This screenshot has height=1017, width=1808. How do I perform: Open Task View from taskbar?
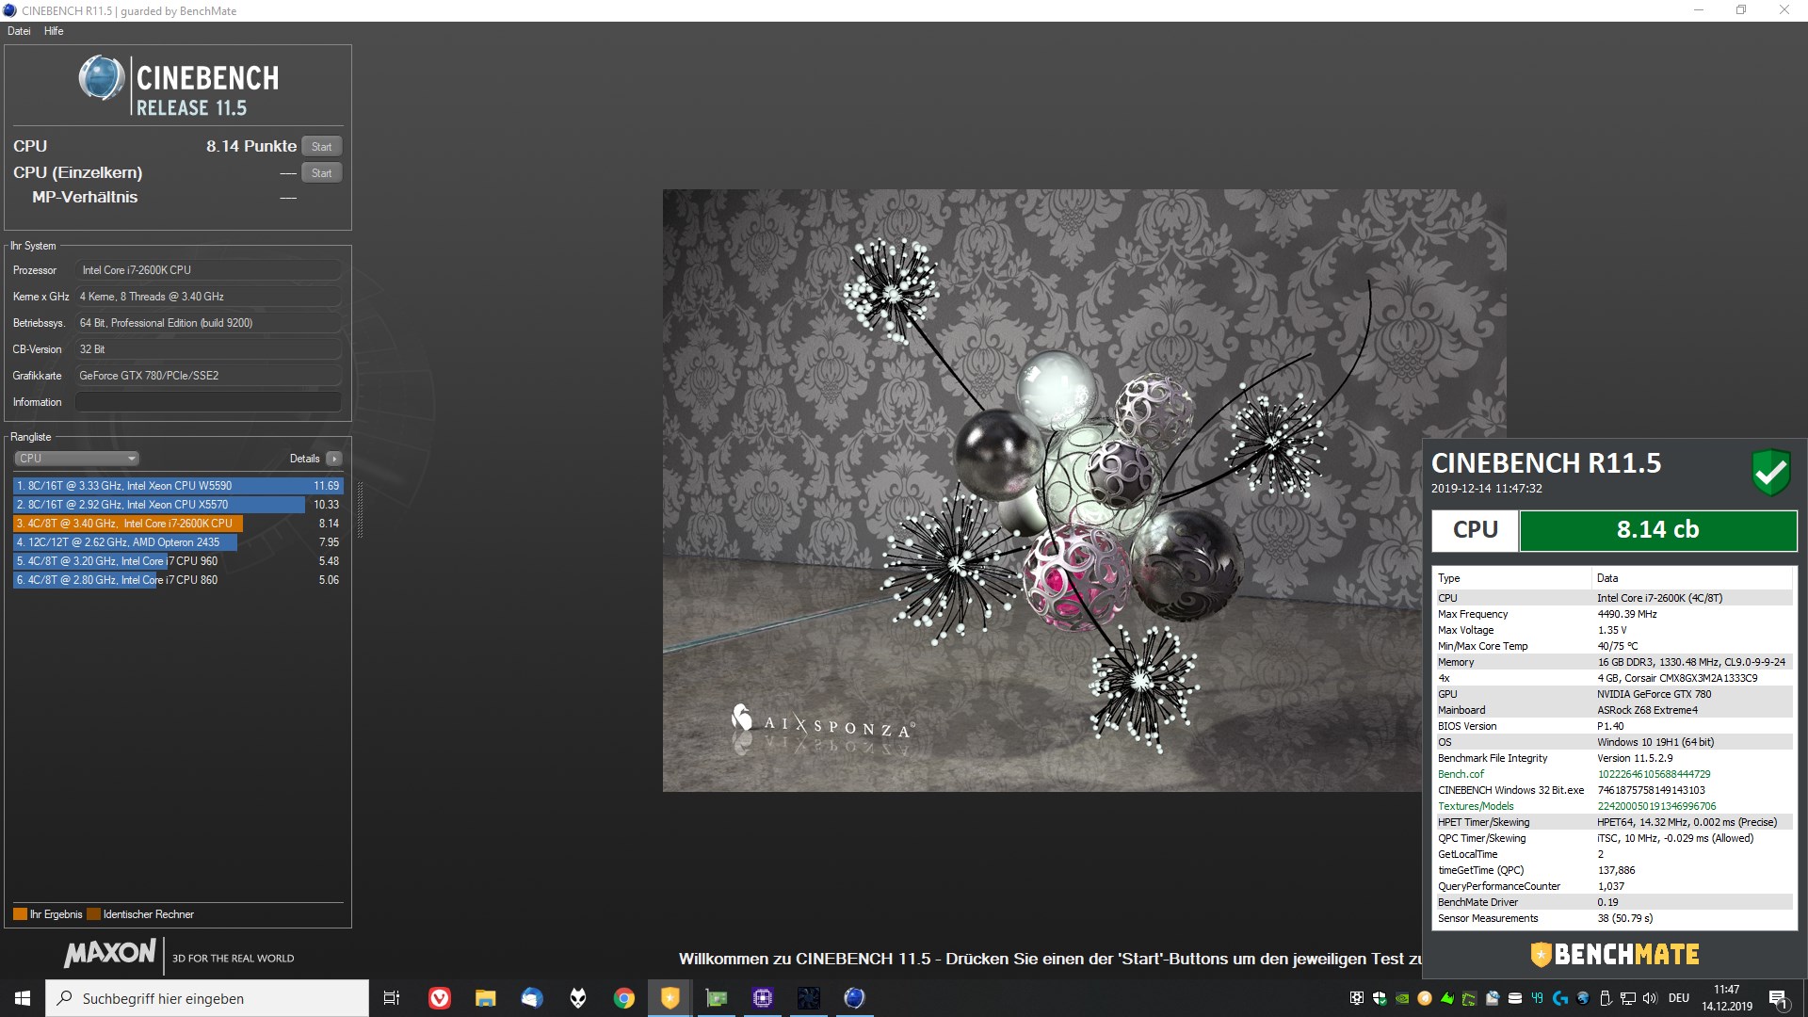pyautogui.click(x=392, y=998)
